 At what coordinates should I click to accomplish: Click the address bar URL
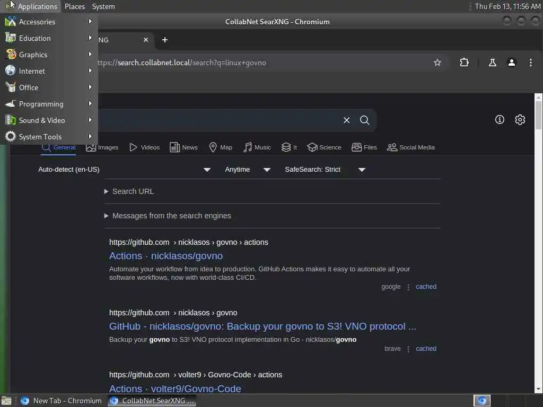pos(182,63)
